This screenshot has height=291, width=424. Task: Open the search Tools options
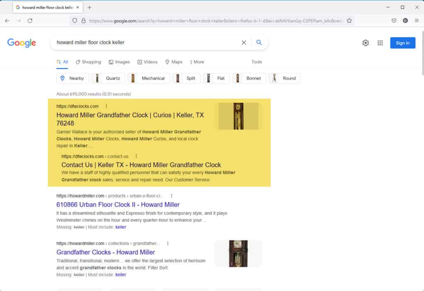(257, 62)
